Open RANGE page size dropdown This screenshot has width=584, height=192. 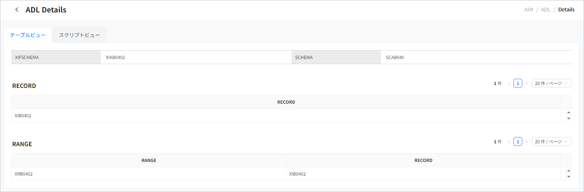click(x=551, y=142)
